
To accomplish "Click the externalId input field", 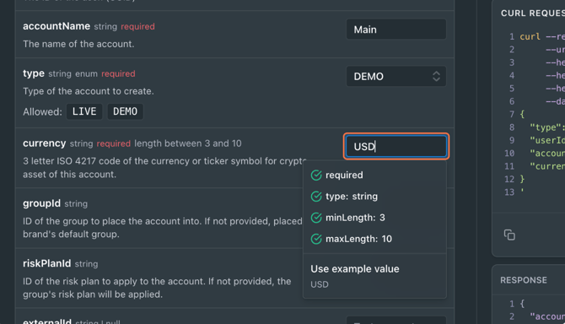I will point(396,321).
